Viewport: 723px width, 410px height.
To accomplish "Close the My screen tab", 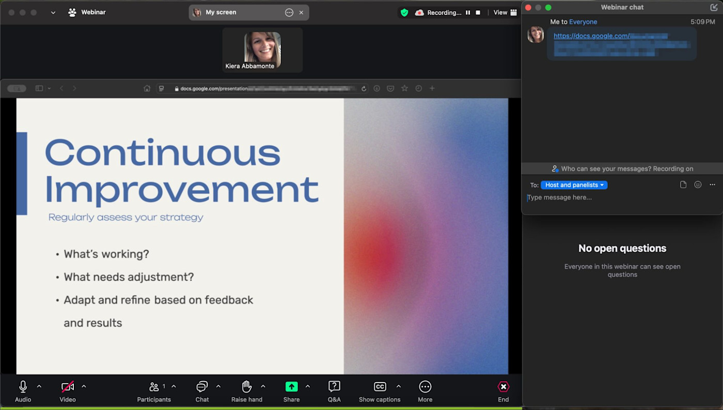I will tap(301, 12).
